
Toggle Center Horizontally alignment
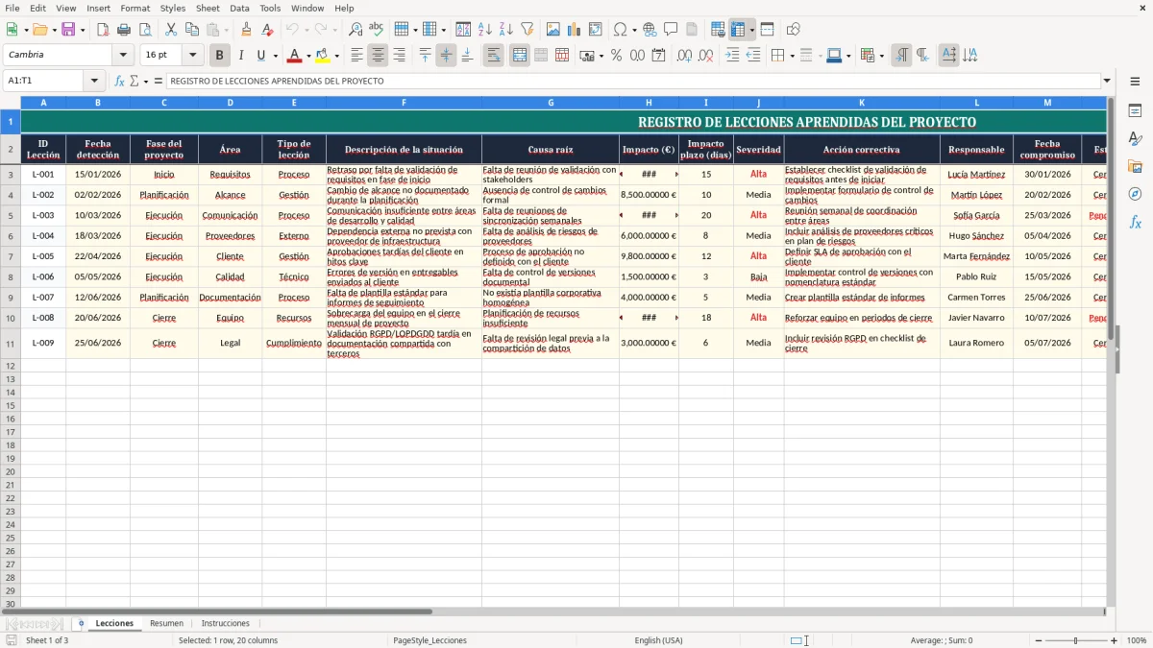click(378, 56)
